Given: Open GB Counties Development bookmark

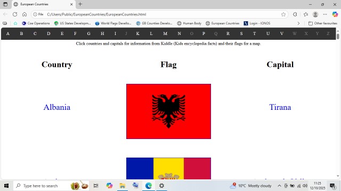Looking at the screenshot, I should click(x=154, y=23).
